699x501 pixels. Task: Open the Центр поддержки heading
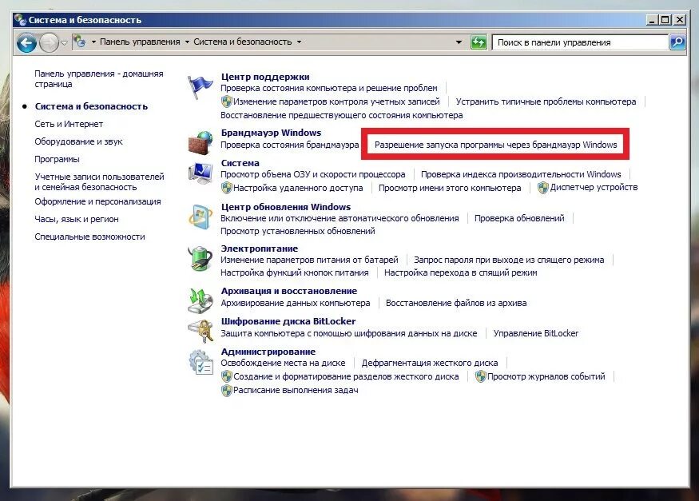pyautogui.click(x=265, y=77)
